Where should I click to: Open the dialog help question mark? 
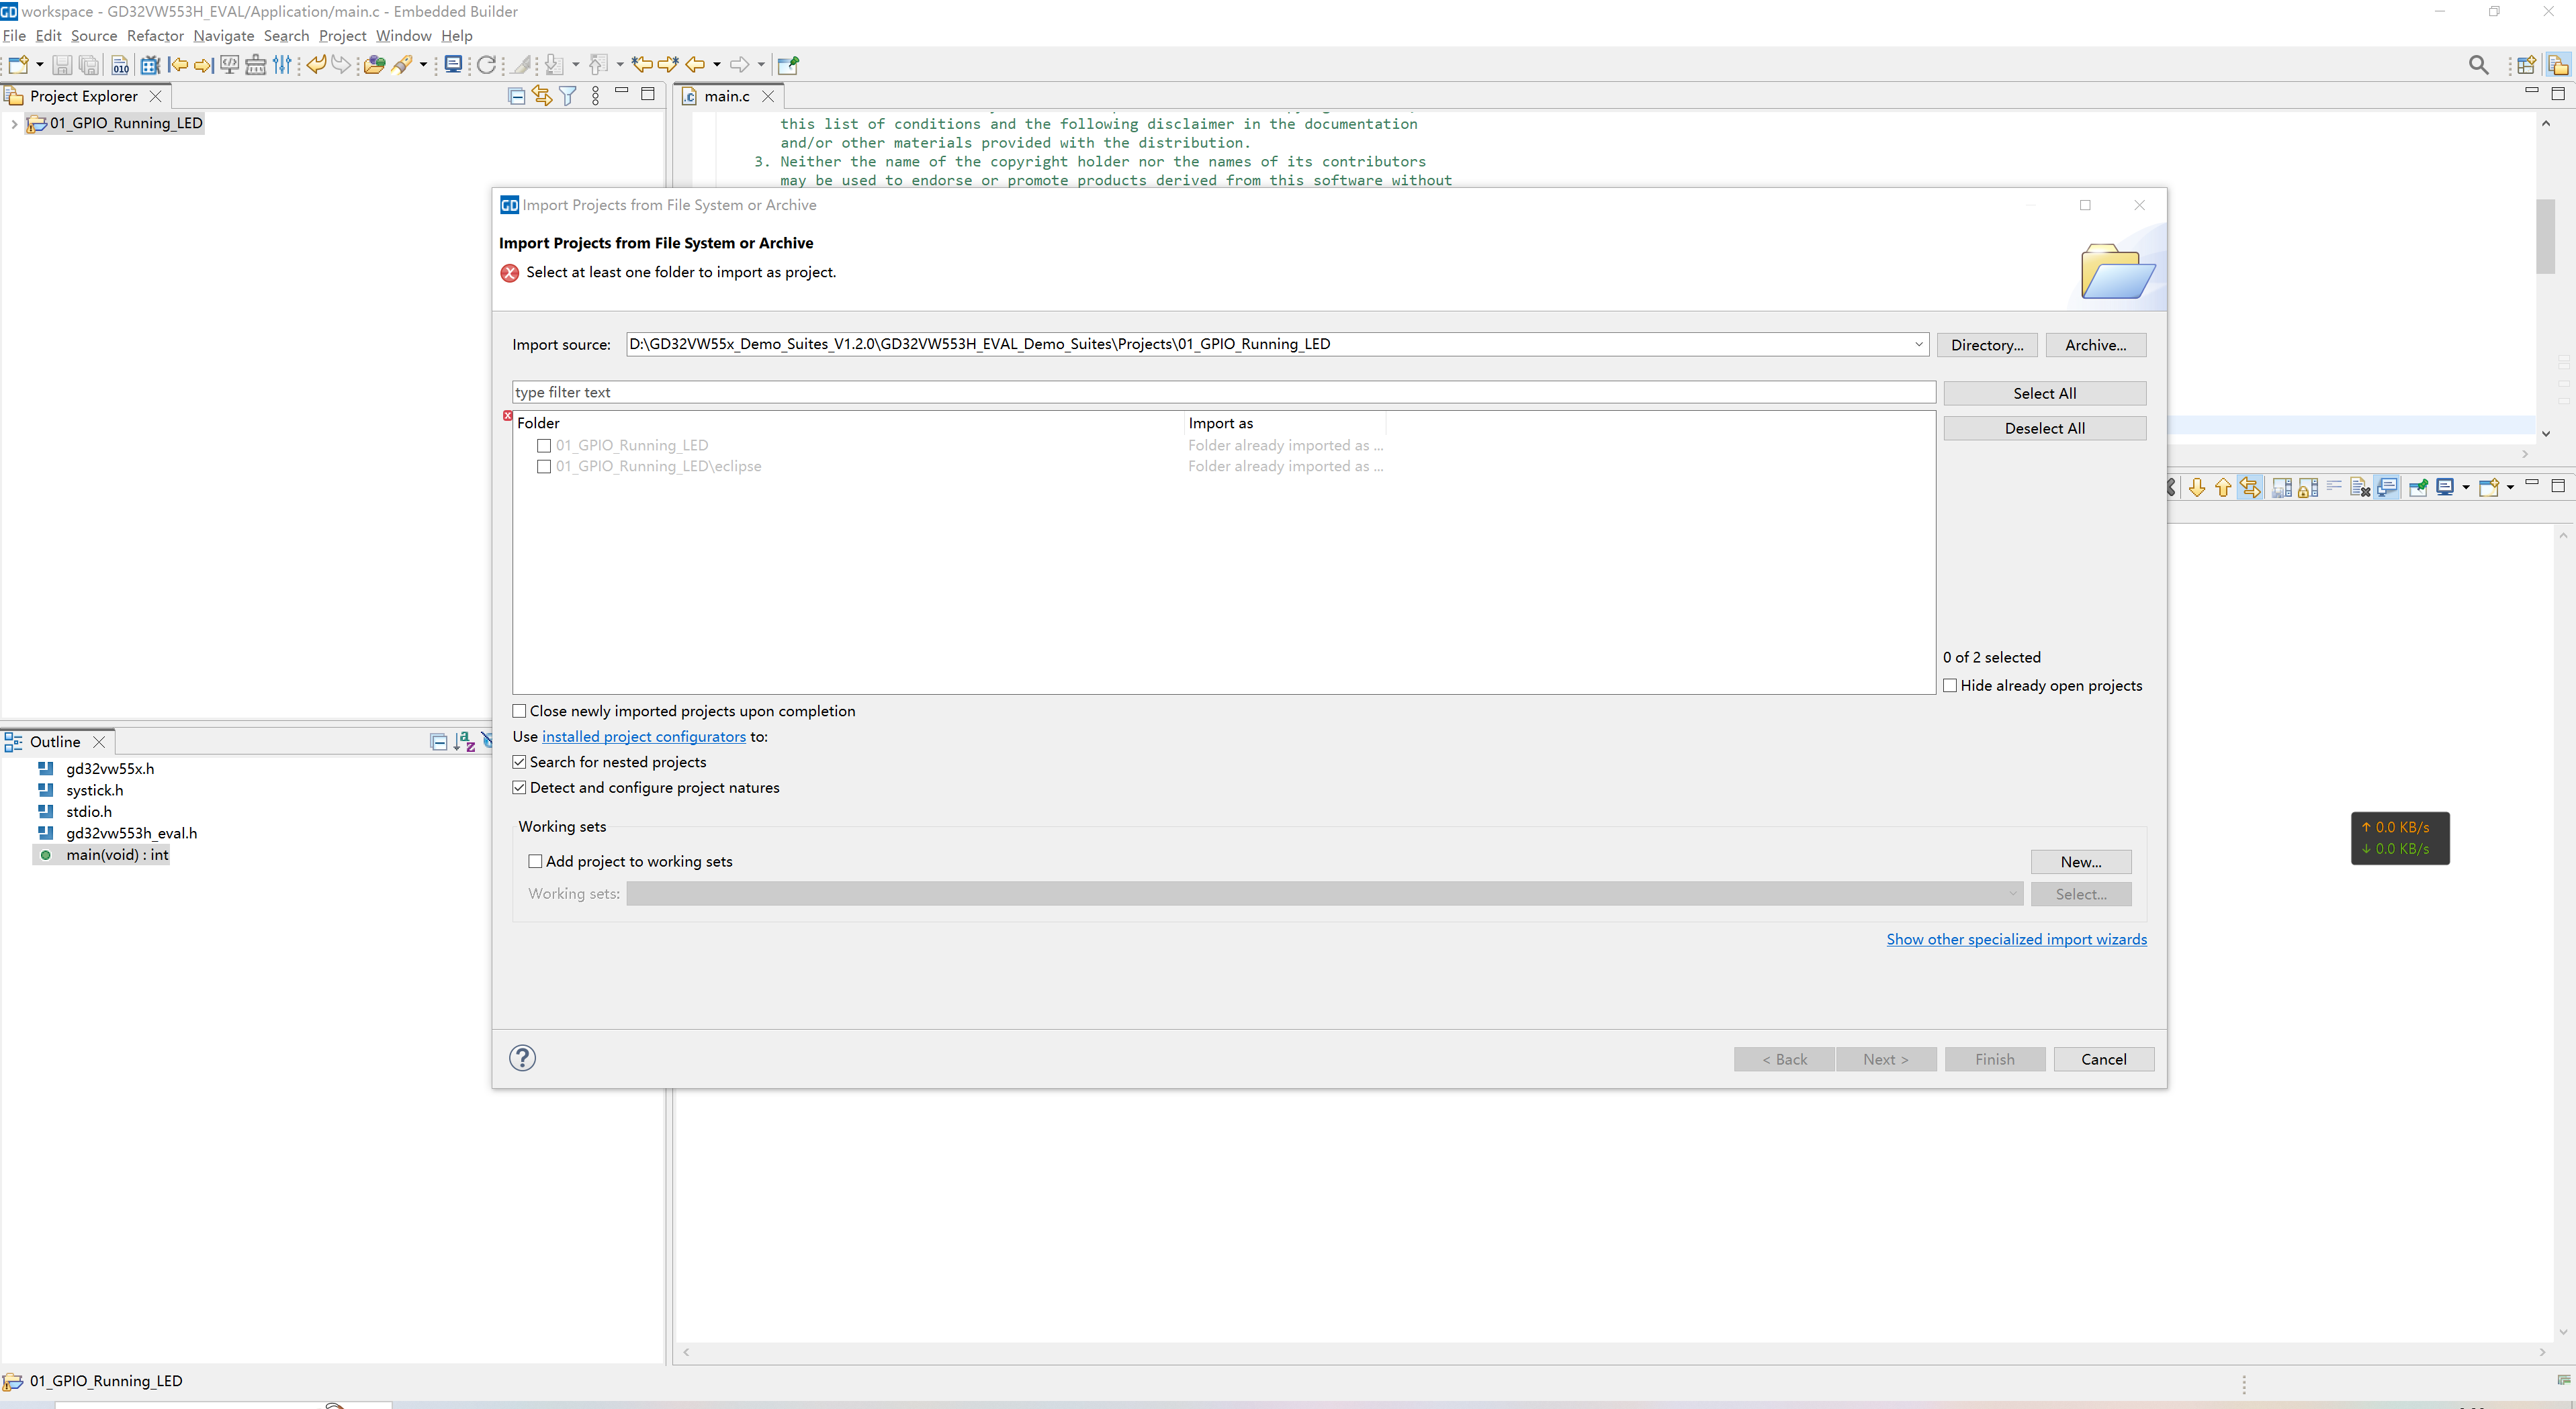[x=522, y=1058]
